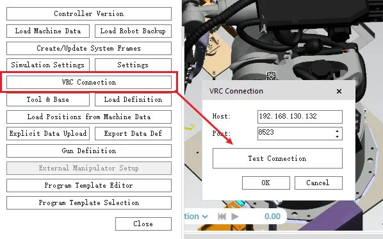Click the 0.00 simulation time value
The image size is (383, 239).
point(273,217)
